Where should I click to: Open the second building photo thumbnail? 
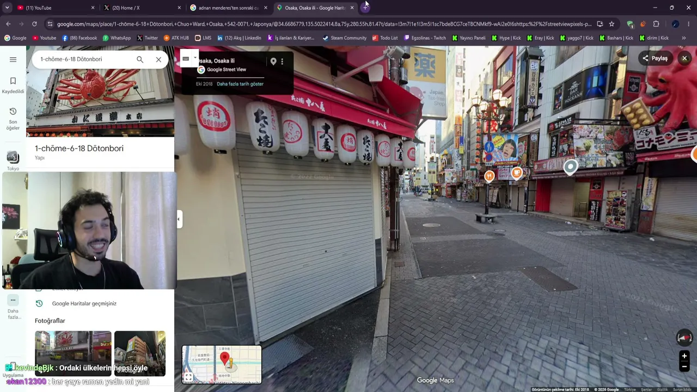(140, 354)
